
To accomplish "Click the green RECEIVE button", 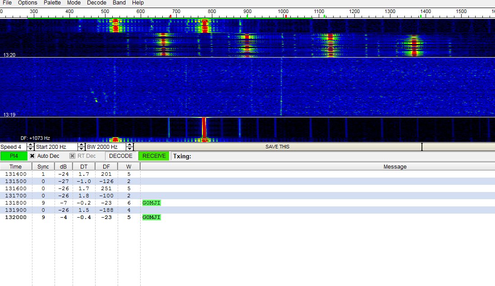I will point(154,156).
